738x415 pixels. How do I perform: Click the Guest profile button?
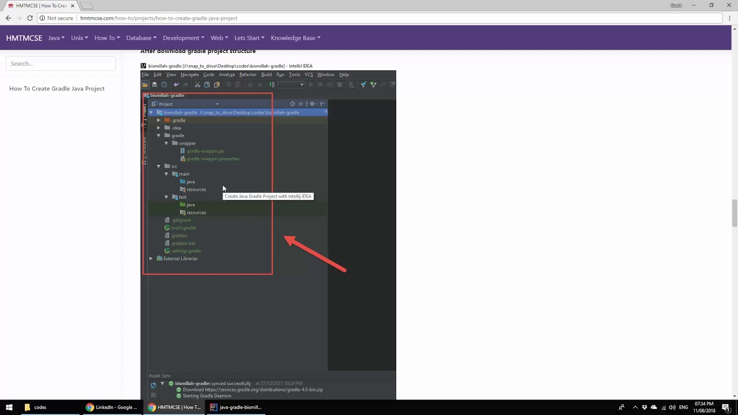pos(676,5)
